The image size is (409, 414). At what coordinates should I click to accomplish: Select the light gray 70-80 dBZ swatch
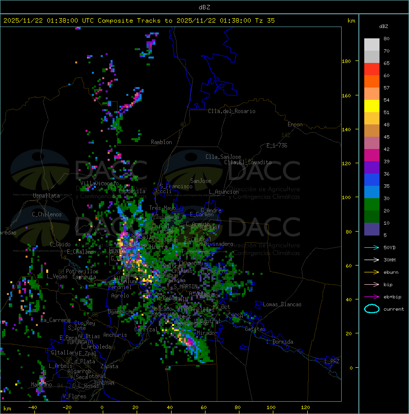point(372,45)
